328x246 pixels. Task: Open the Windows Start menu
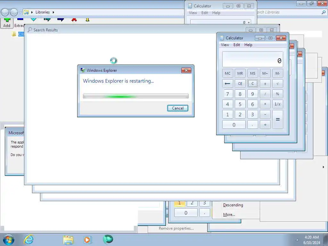pos(9,240)
